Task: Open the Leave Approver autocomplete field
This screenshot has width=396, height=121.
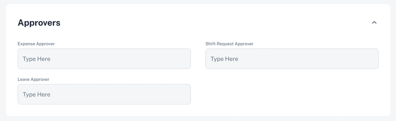Action: click(x=104, y=94)
